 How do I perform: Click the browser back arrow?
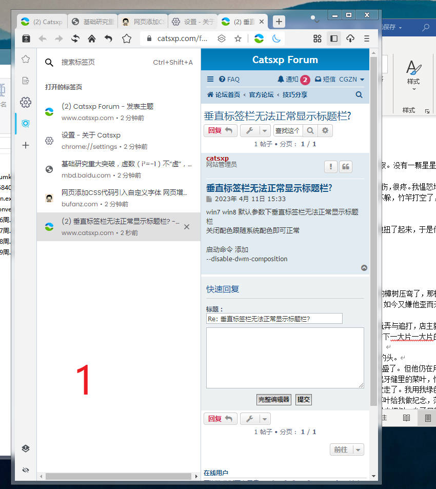(x=43, y=38)
